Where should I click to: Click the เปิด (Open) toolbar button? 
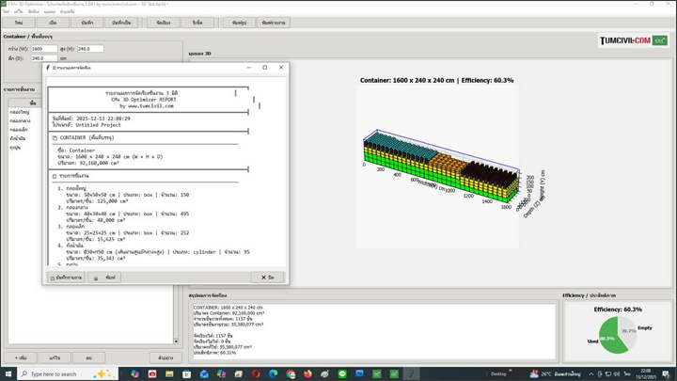click(x=53, y=22)
